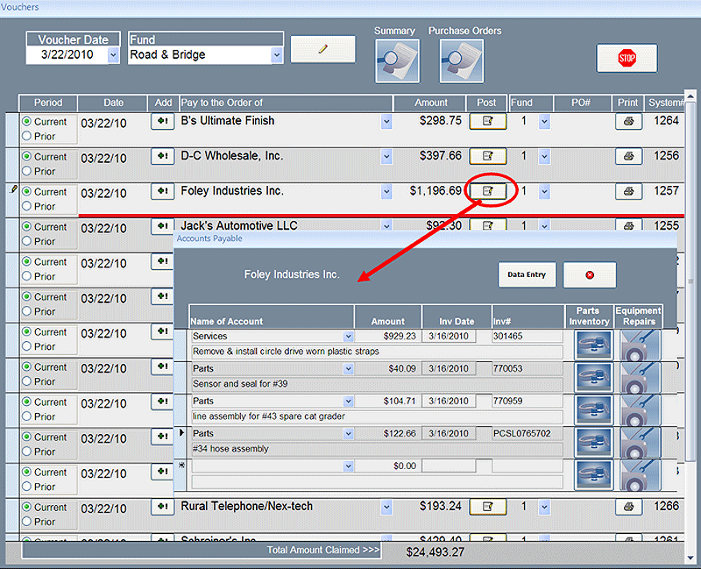
Task: Print the voucher for B's Ultimate Finish
Action: click(x=628, y=121)
